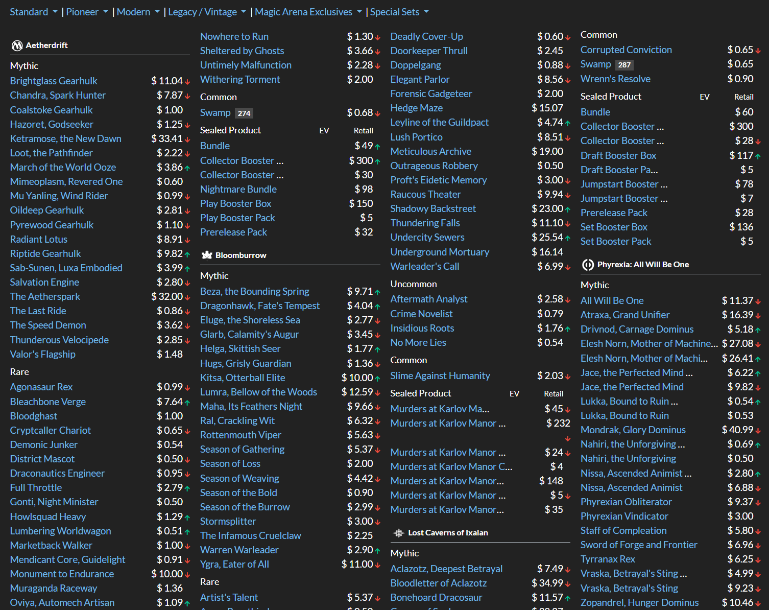Open Artist's Talent card link
769x610 pixels.
(x=229, y=597)
